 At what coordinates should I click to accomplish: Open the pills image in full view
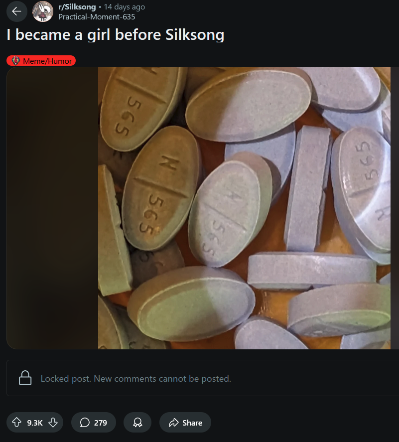click(x=244, y=208)
